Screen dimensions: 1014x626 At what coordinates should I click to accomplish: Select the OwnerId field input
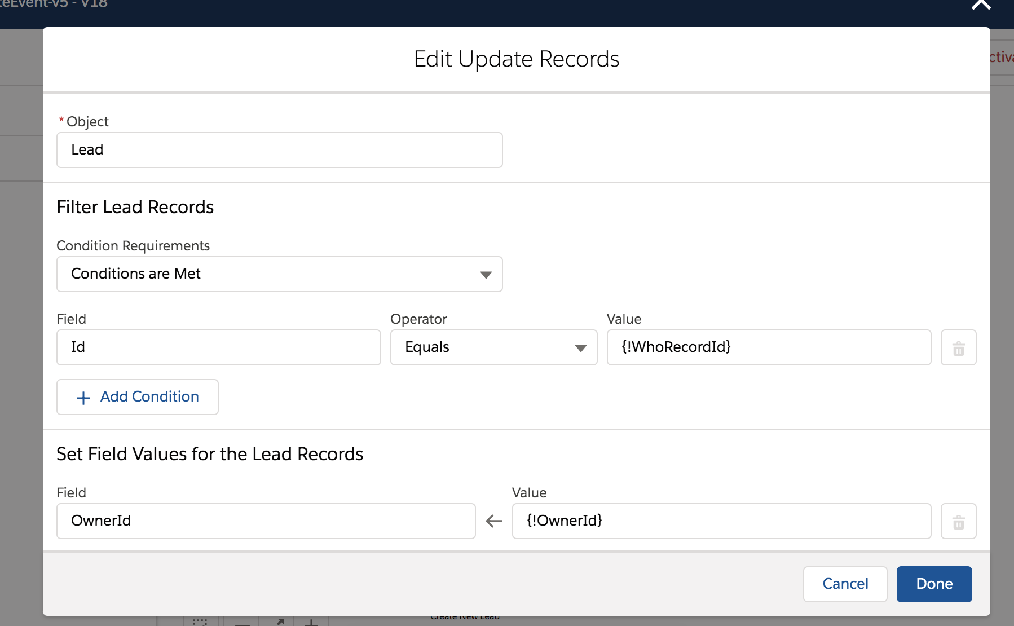(266, 521)
